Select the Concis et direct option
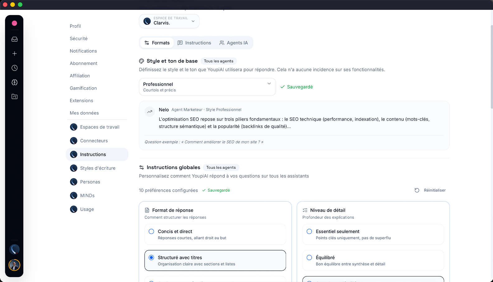The image size is (493, 282). click(x=151, y=232)
